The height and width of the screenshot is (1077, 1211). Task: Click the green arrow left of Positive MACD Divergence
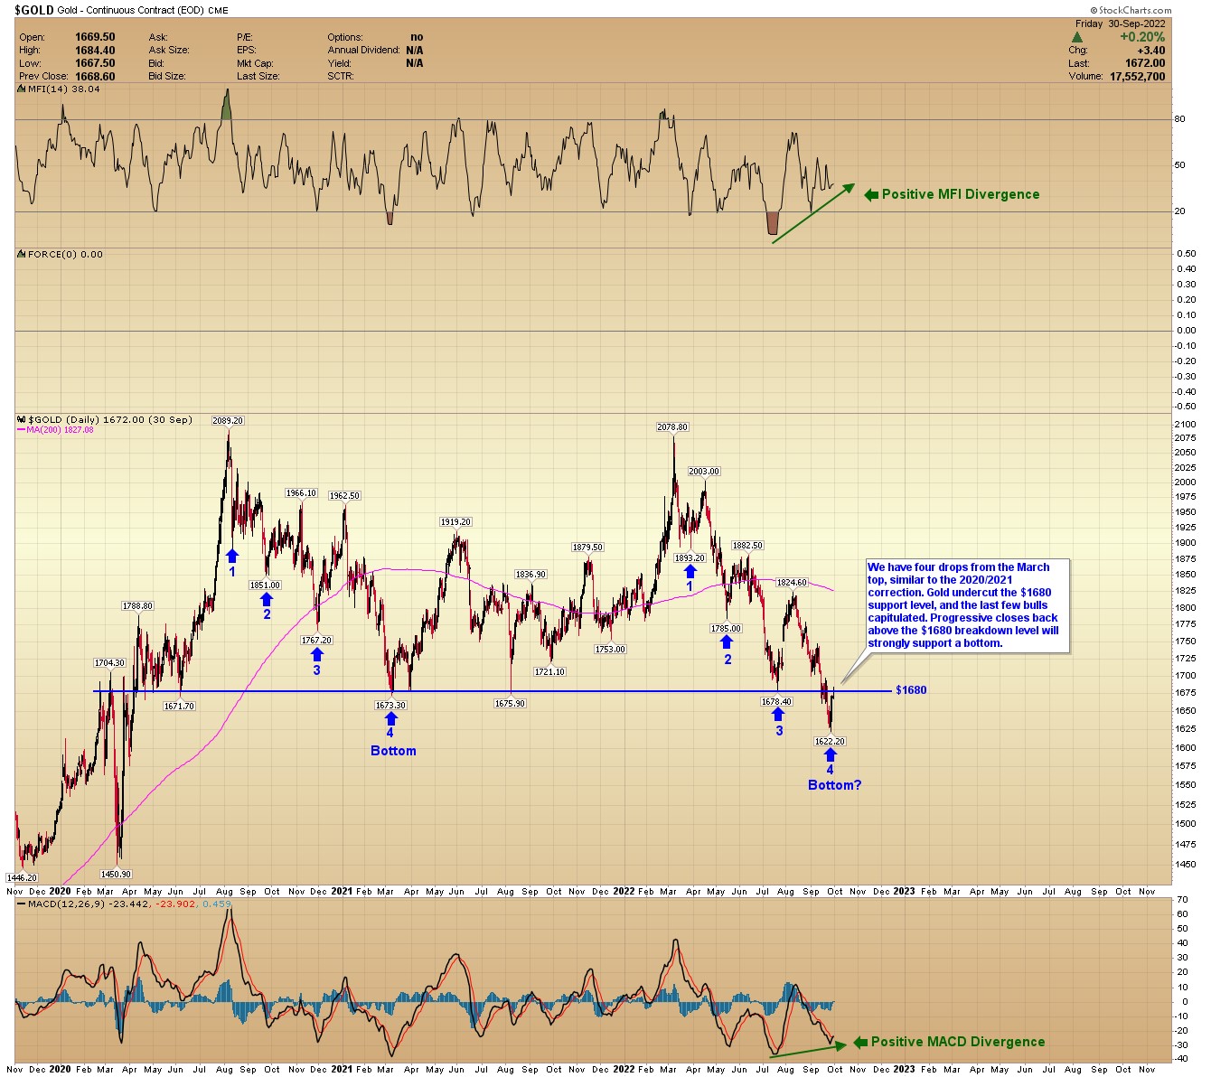tap(860, 1042)
